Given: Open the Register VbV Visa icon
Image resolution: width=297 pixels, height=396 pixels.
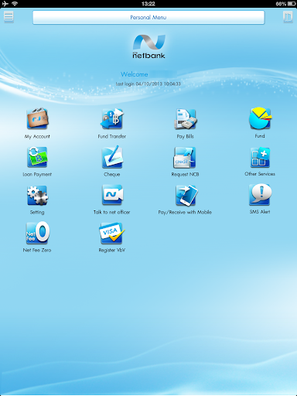Looking at the screenshot, I should (111, 233).
